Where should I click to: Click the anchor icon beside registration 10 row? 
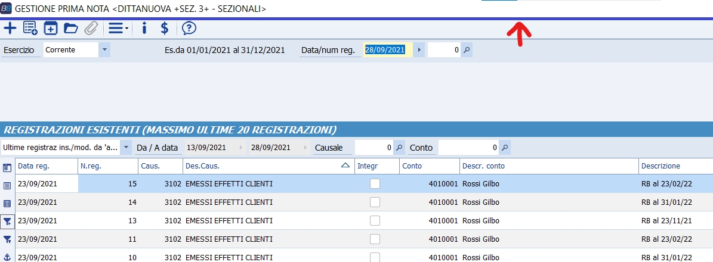[x=7, y=257]
